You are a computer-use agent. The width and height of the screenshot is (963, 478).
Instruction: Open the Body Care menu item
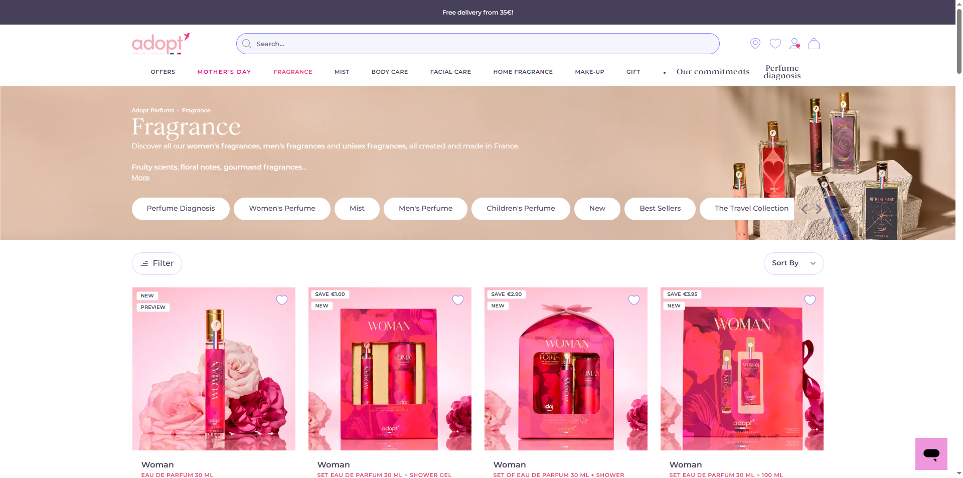[390, 72]
